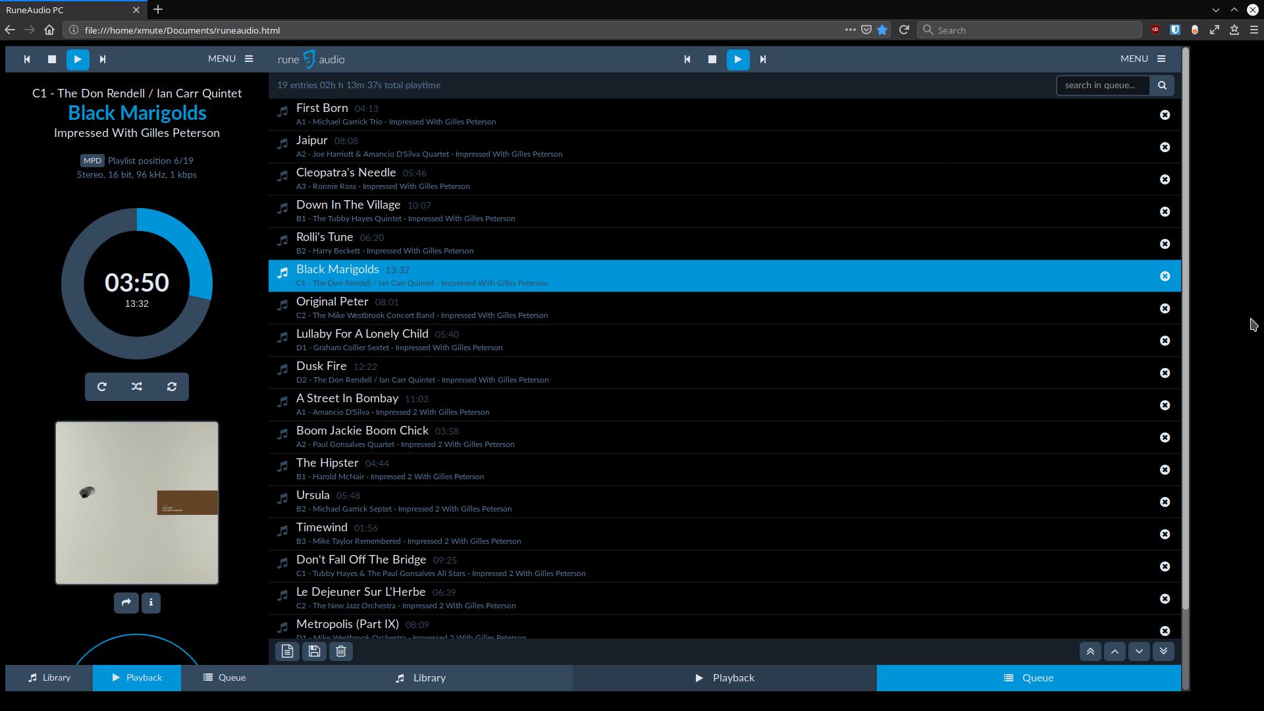Click the search input field in queue

(x=1103, y=84)
